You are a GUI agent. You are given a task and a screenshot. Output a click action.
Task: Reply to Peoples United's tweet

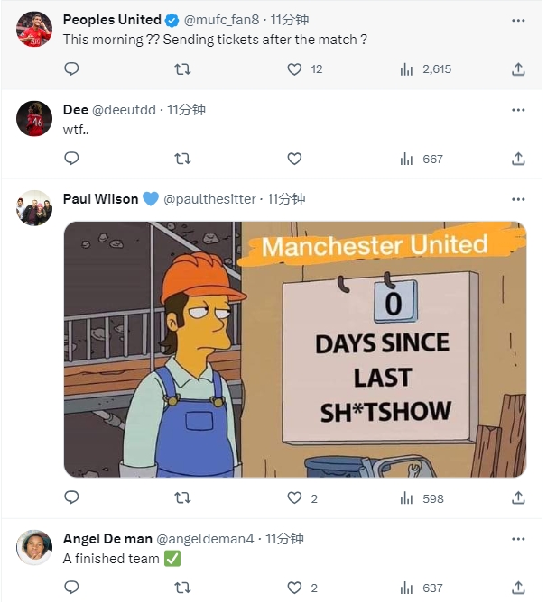click(x=71, y=69)
